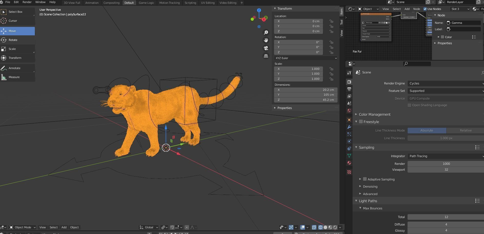Open the Object Mode dropdown
This screenshot has height=234, width=484.
click(x=22, y=227)
